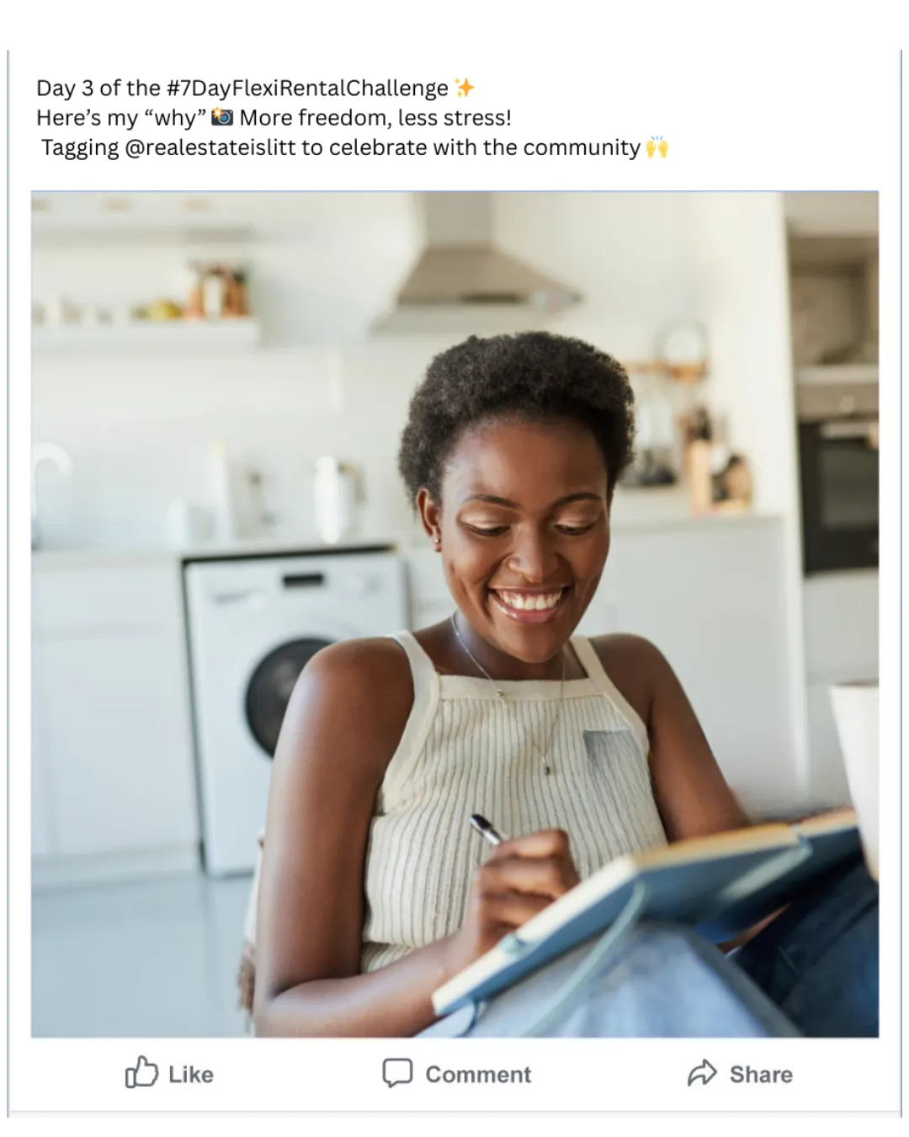This screenshot has height=1137, width=909.
Task: Click the "More freedom, less stress!" text
Action: click(375, 117)
